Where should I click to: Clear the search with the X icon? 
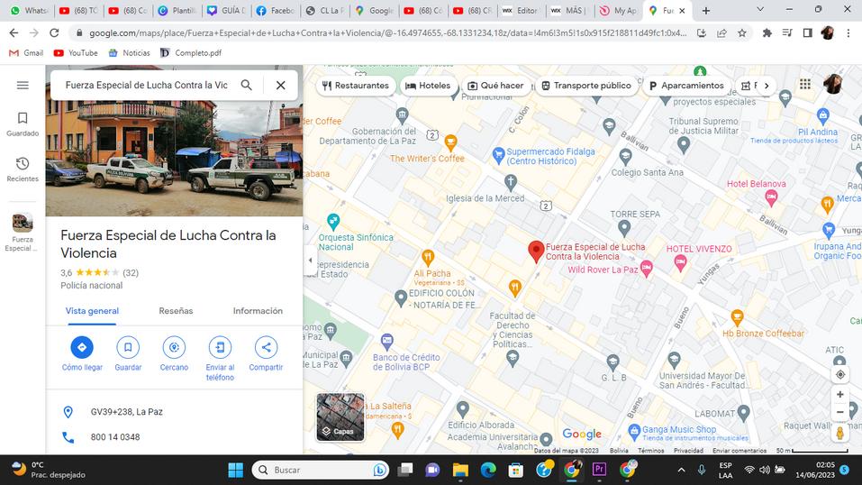click(x=280, y=86)
